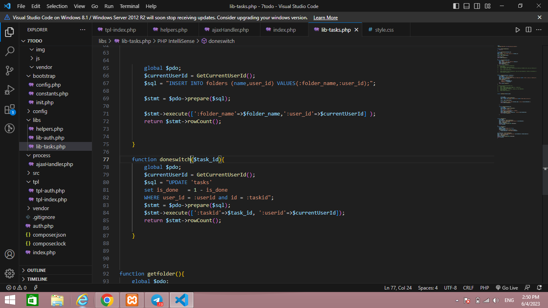
Task: Open XAMPP from the taskbar
Action: [132, 300]
